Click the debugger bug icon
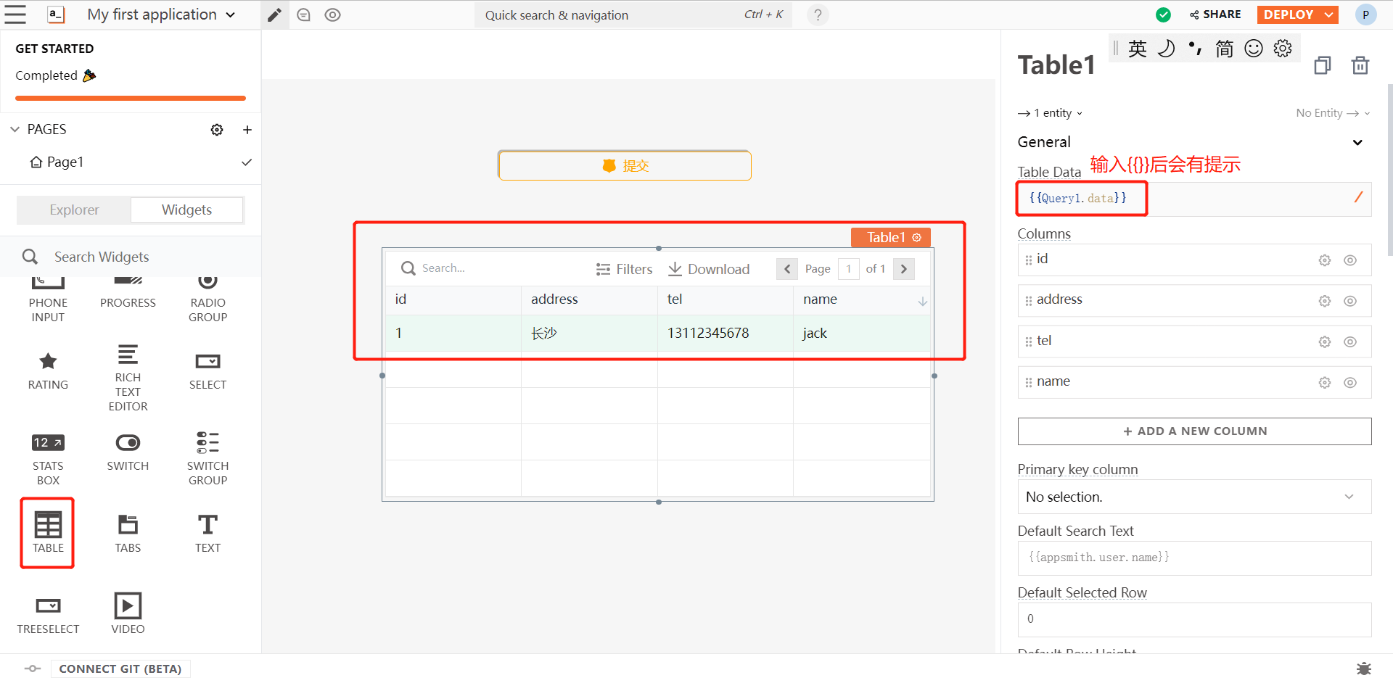The width and height of the screenshot is (1393, 683). click(1363, 668)
